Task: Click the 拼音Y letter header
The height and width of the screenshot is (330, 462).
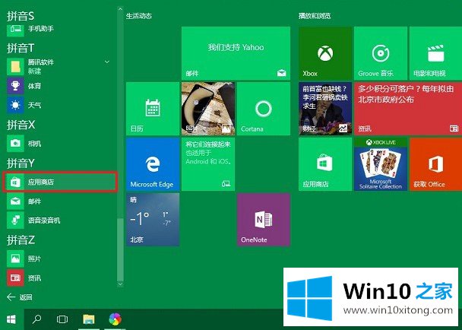Action: coord(21,163)
